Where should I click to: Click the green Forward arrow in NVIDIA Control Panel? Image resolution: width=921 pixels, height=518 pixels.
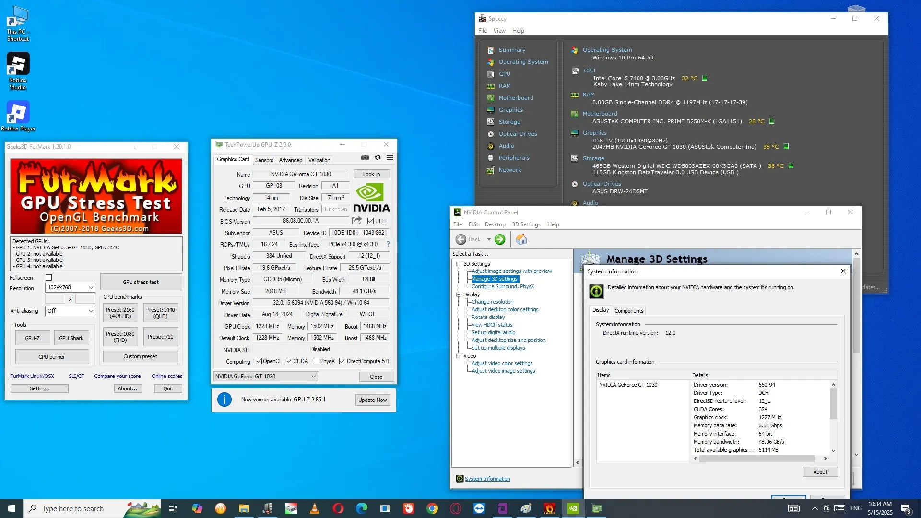click(500, 239)
